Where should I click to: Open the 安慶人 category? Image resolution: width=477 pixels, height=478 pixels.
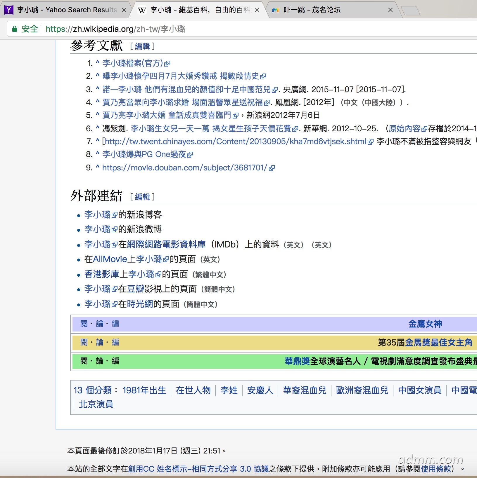(x=260, y=390)
